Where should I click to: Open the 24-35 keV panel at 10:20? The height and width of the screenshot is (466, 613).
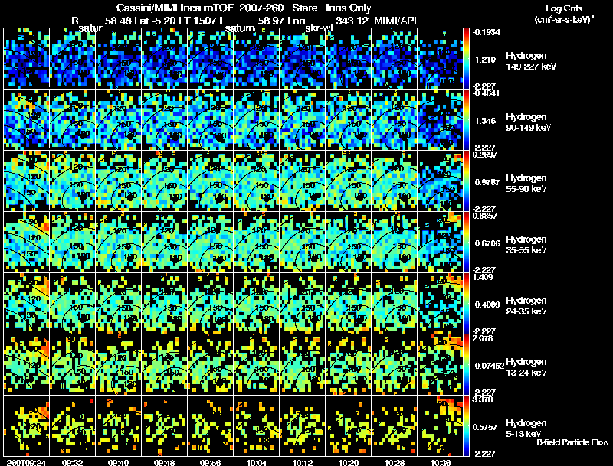pyautogui.click(x=349, y=304)
